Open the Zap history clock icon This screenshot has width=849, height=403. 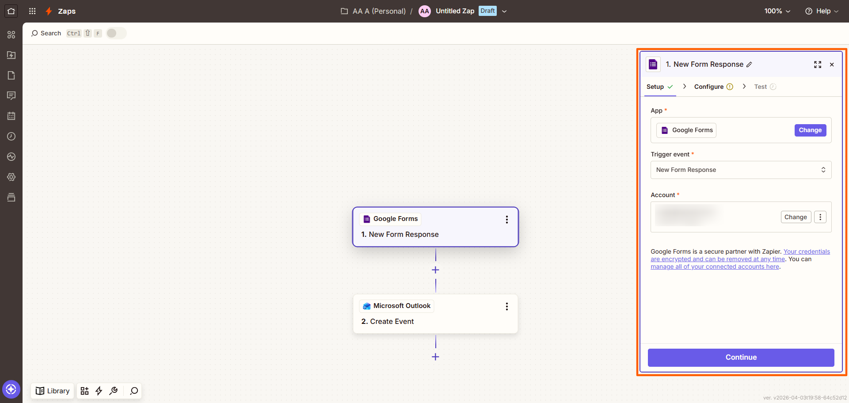(x=11, y=137)
